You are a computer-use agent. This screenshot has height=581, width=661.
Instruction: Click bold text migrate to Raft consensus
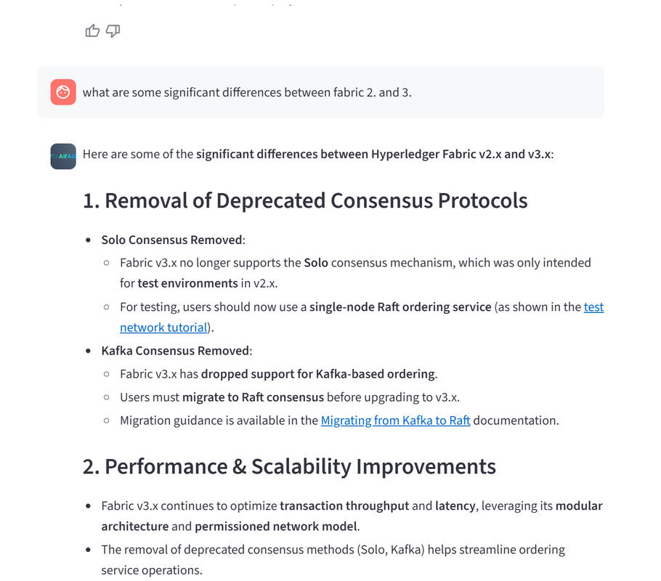pos(253,397)
